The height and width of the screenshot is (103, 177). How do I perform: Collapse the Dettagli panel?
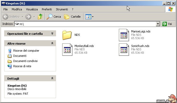pos(52,78)
